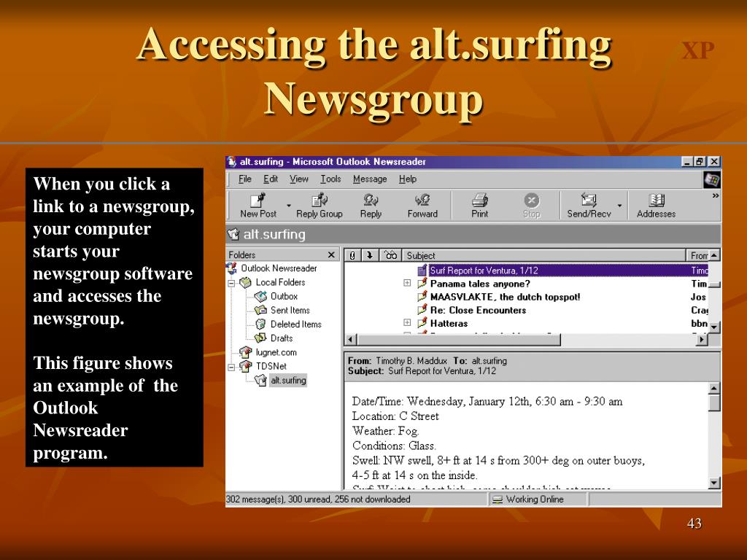Select the lugnet.com news server
The width and height of the screenshot is (747, 560).
pyautogui.click(x=276, y=352)
